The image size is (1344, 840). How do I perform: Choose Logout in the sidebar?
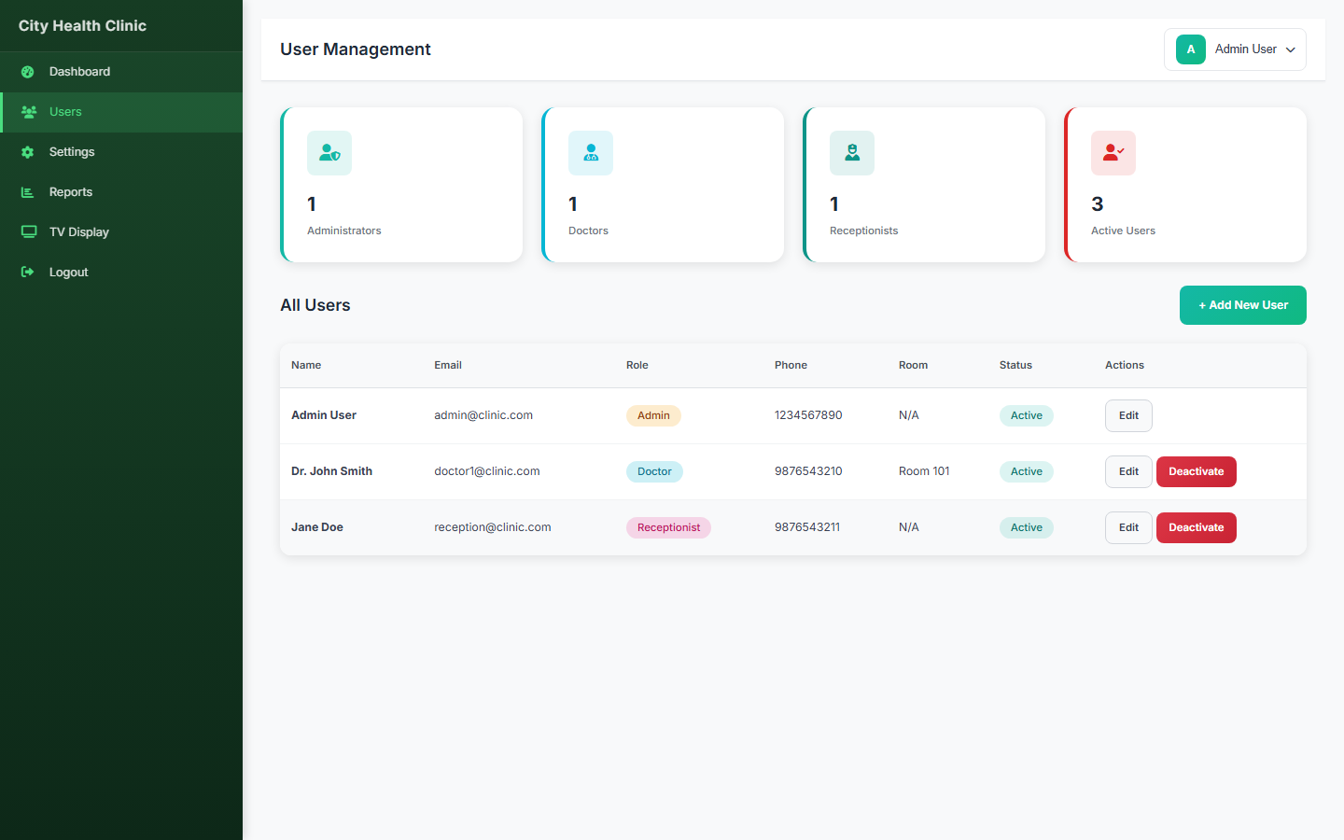[121, 273]
